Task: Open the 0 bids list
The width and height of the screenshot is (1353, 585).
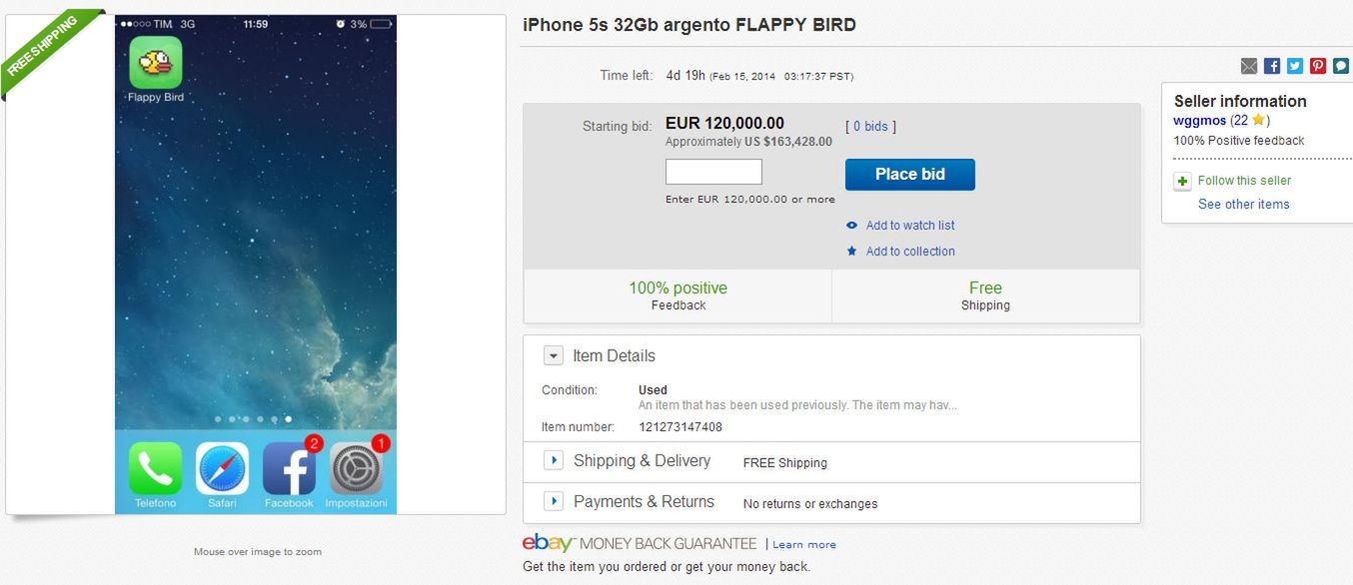Action: tap(868, 126)
